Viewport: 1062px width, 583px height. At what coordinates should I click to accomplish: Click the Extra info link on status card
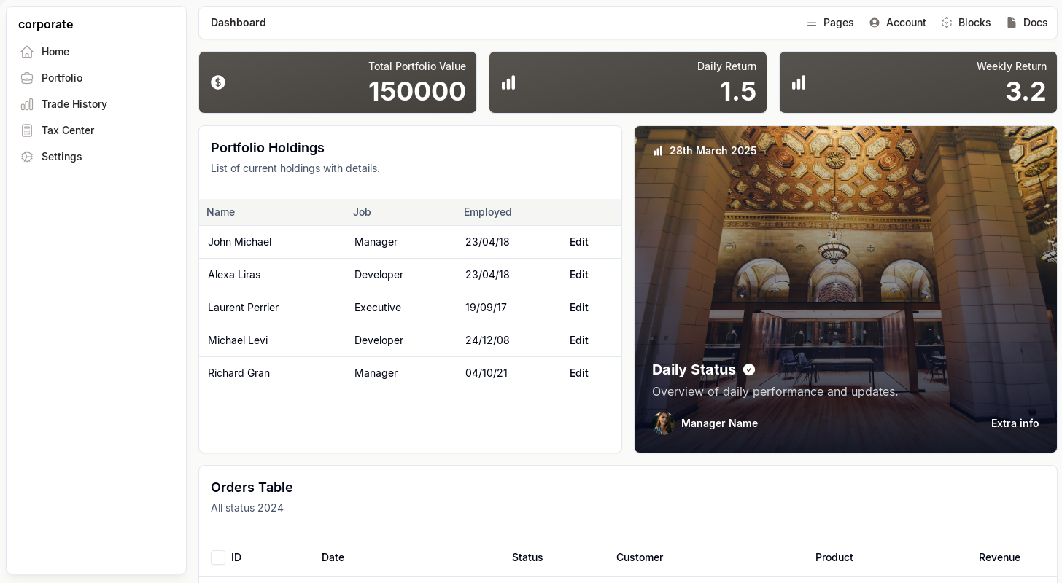tap(1015, 423)
